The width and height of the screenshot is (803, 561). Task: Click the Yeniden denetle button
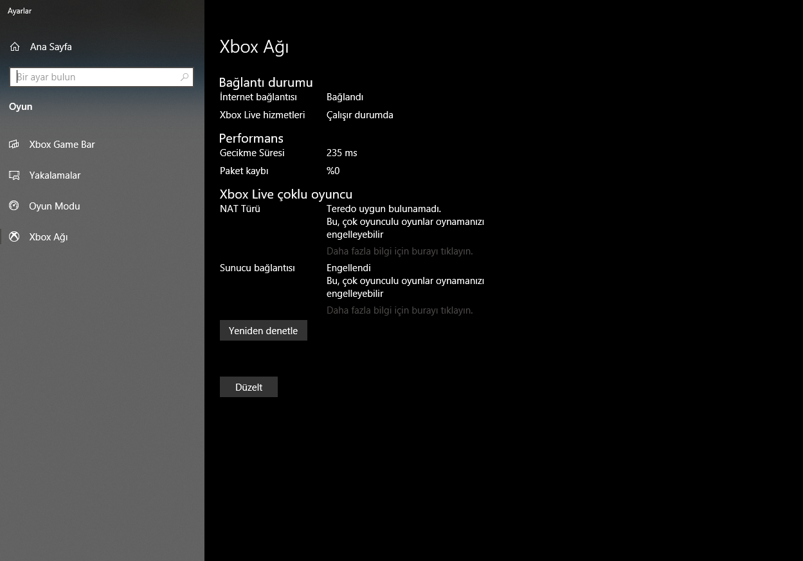click(x=264, y=331)
